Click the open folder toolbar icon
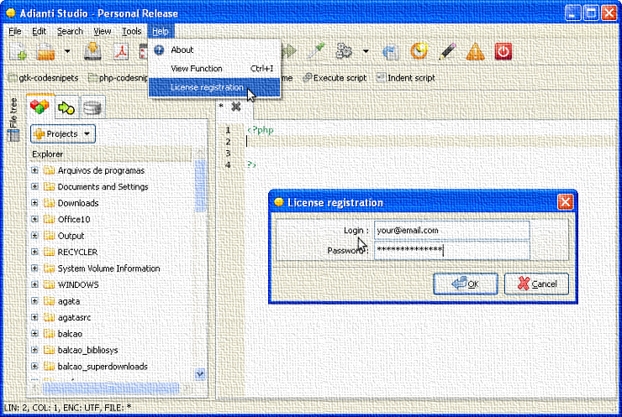Screen dimensions: 622x417 [x=45, y=51]
